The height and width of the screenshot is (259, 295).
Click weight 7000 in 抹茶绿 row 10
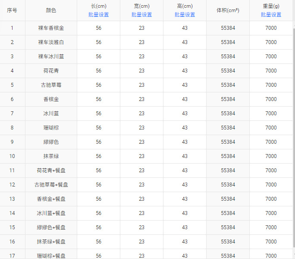click(271, 156)
